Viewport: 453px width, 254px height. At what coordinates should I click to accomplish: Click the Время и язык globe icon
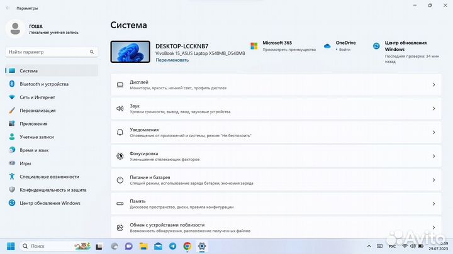(x=12, y=150)
